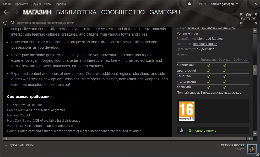Click the vertical scrollbar thumb

point(255,70)
